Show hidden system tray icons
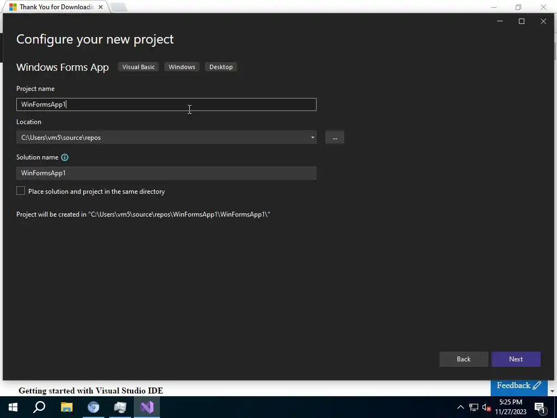 (x=460, y=407)
